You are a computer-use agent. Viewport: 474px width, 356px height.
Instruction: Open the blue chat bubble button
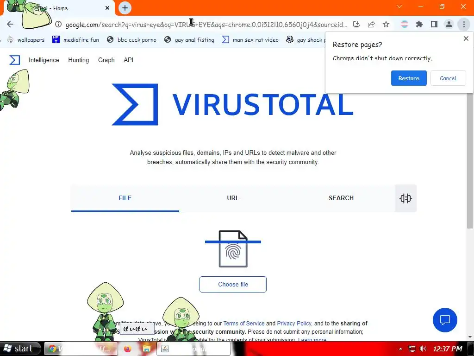point(445,320)
